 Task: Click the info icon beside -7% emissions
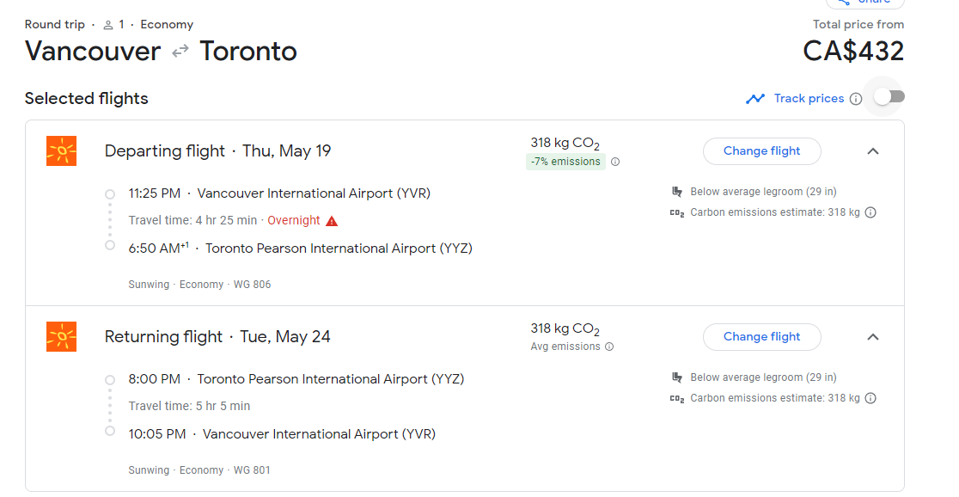pyautogui.click(x=615, y=162)
